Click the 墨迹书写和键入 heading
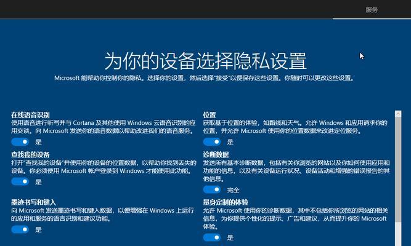Viewport: 411px width, 246px height. 33,202
